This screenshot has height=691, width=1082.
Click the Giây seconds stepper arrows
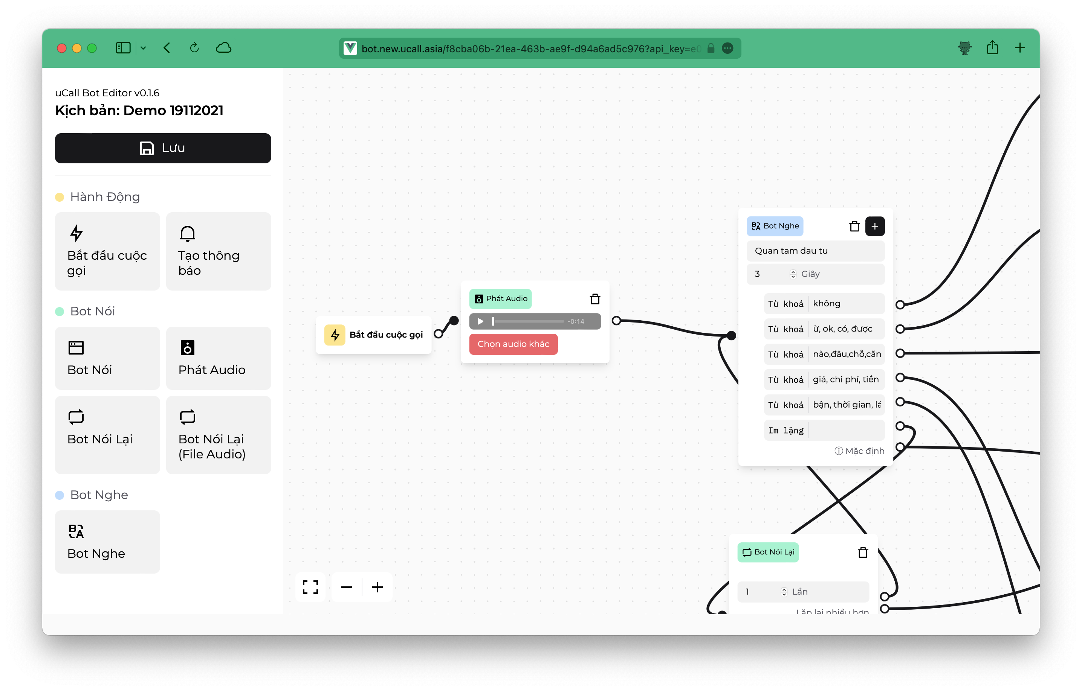click(x=793, y=274)
